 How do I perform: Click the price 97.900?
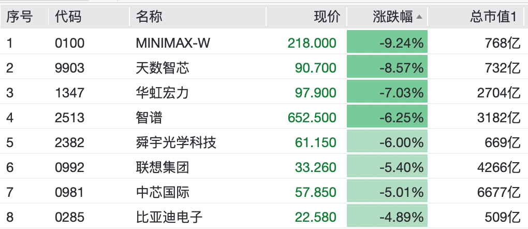pos(316,93)
